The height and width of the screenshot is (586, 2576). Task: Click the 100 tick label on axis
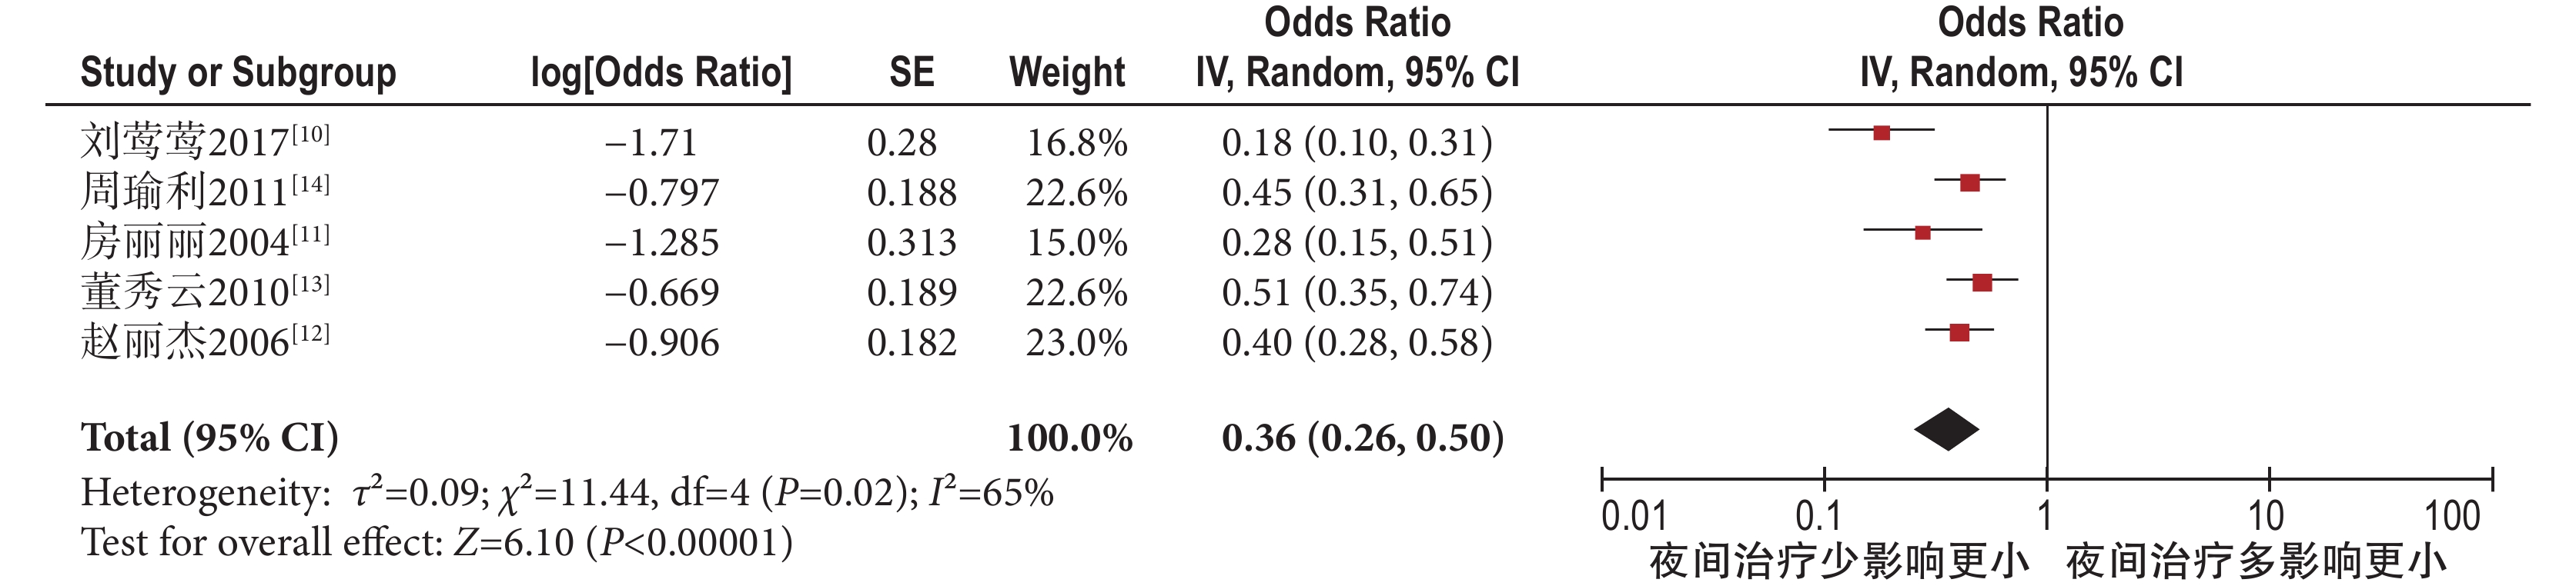click(2452, 516)
